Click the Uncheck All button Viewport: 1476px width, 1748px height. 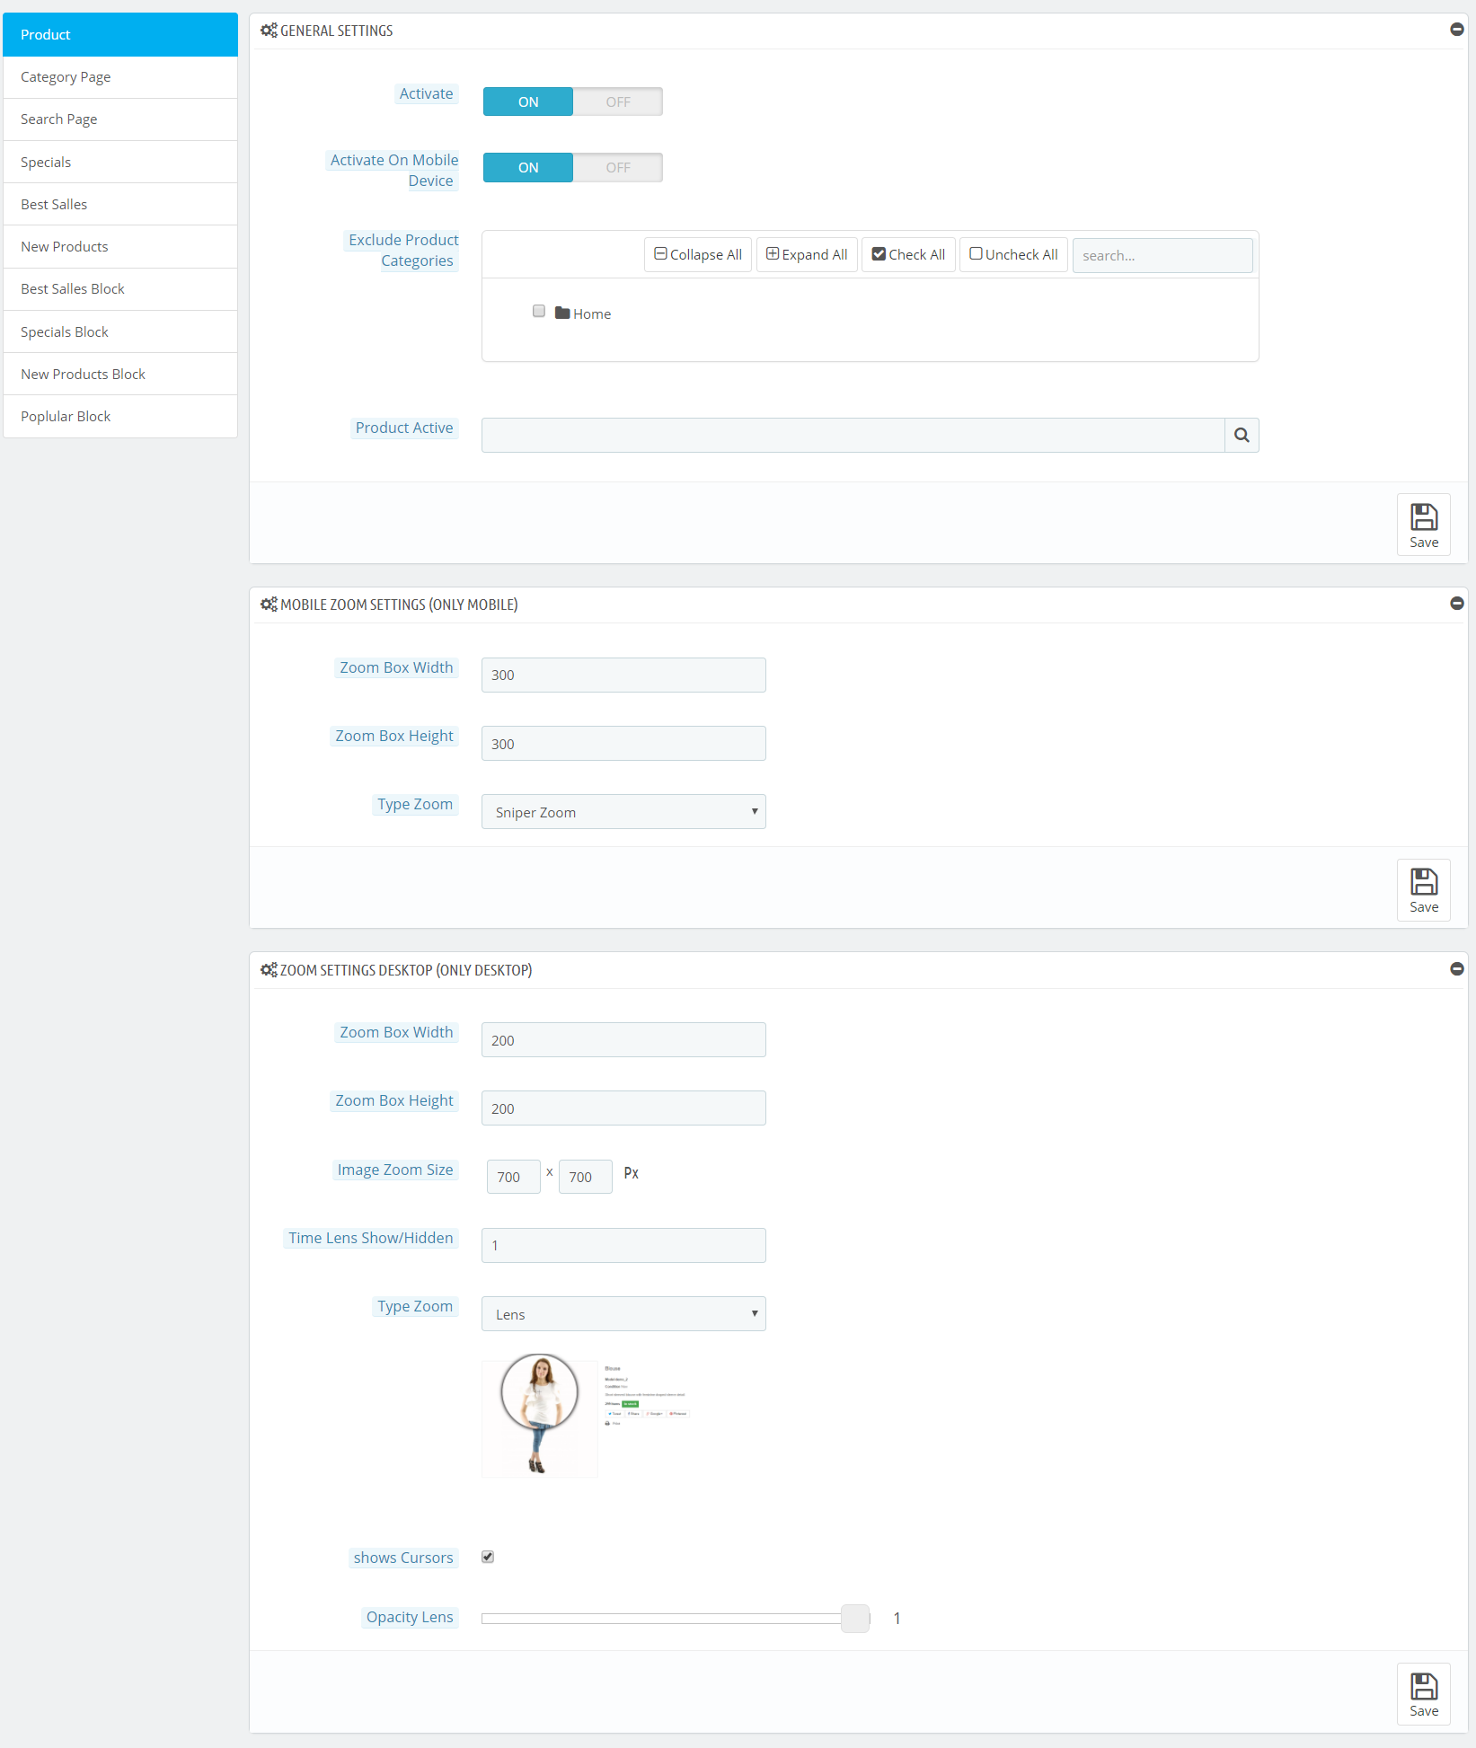pos(1013,255)
